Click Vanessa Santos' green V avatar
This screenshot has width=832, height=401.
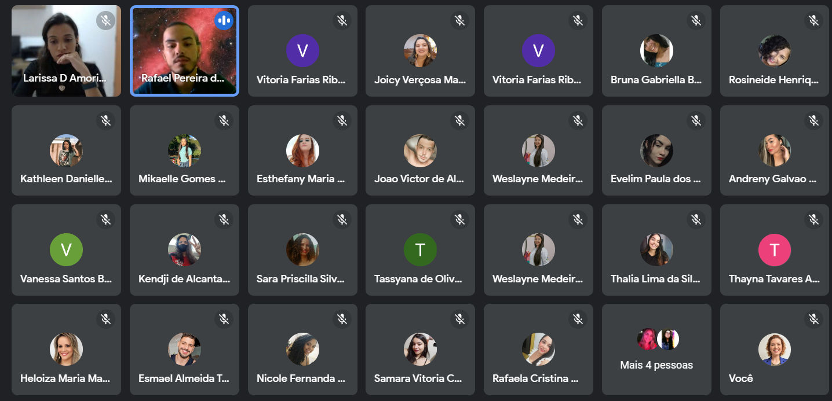66,250
